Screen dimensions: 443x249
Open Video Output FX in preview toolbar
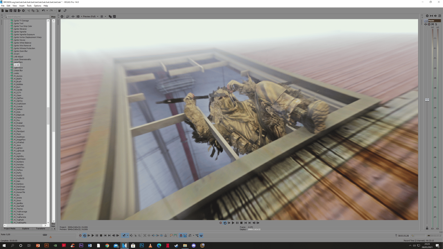click(73, 17)
